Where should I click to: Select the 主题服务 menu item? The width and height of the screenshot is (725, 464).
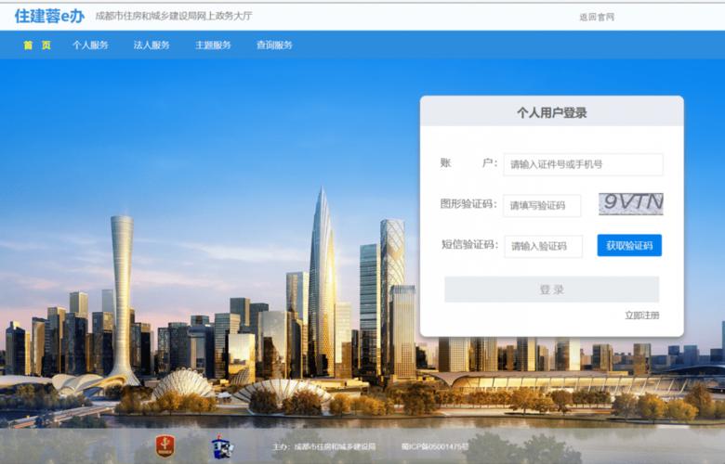pos(213,45)
